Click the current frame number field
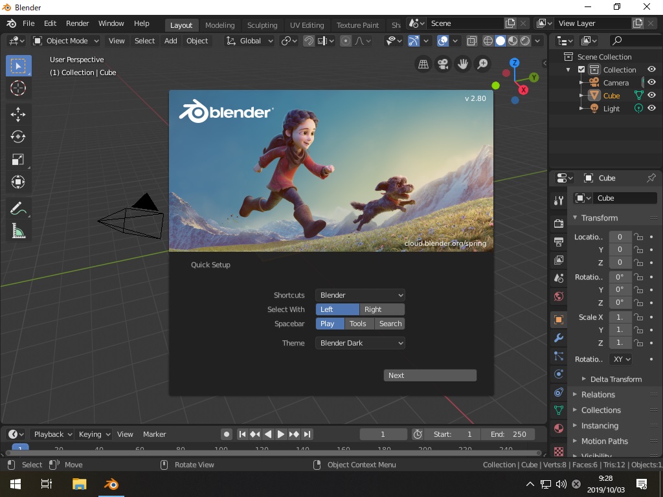Screen dimensions: 663x497 (383, 434)
